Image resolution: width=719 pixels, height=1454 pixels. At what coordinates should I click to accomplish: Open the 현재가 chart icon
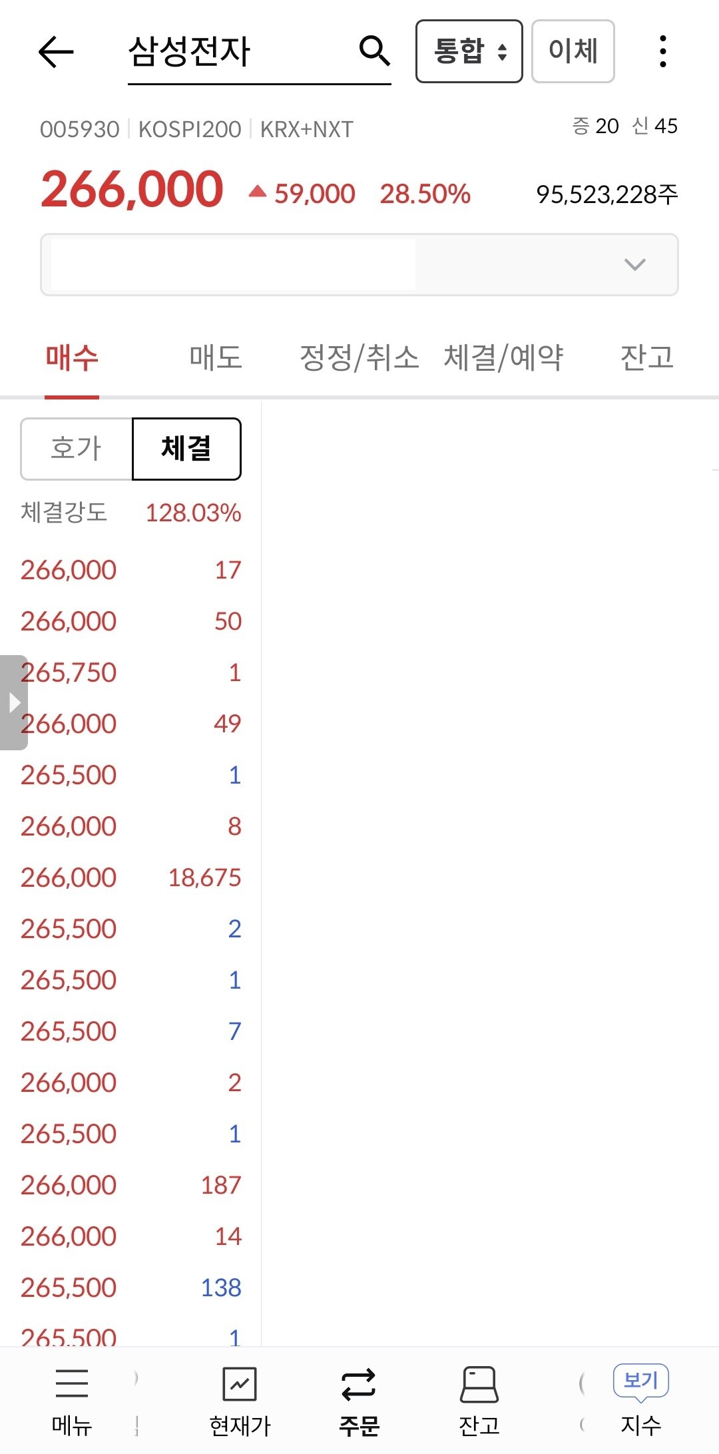pyautogui.click(x=240, y=1384)
